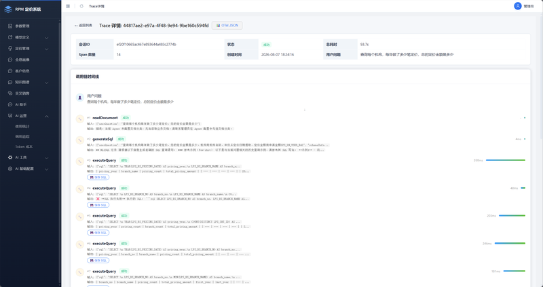Viewport: 543px width, 287px height.
Task: Click the input line of span #2 generateSql
Action: tap(208, 146)
